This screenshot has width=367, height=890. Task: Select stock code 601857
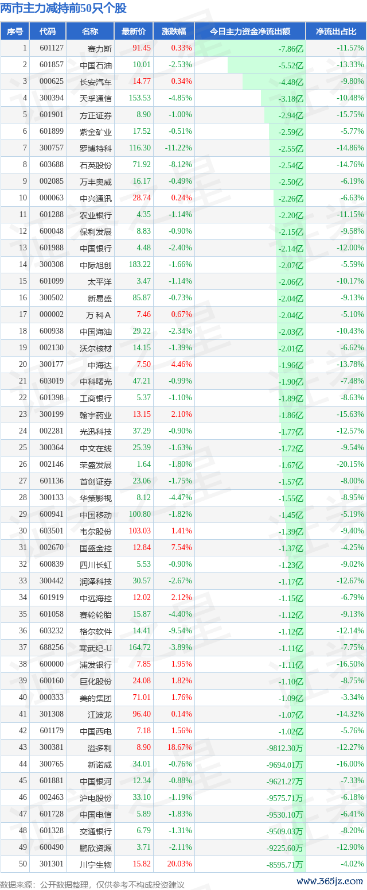[51, 65]
